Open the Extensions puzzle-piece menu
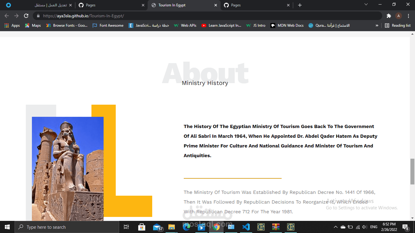415x233 pixels. pos(389,16)
